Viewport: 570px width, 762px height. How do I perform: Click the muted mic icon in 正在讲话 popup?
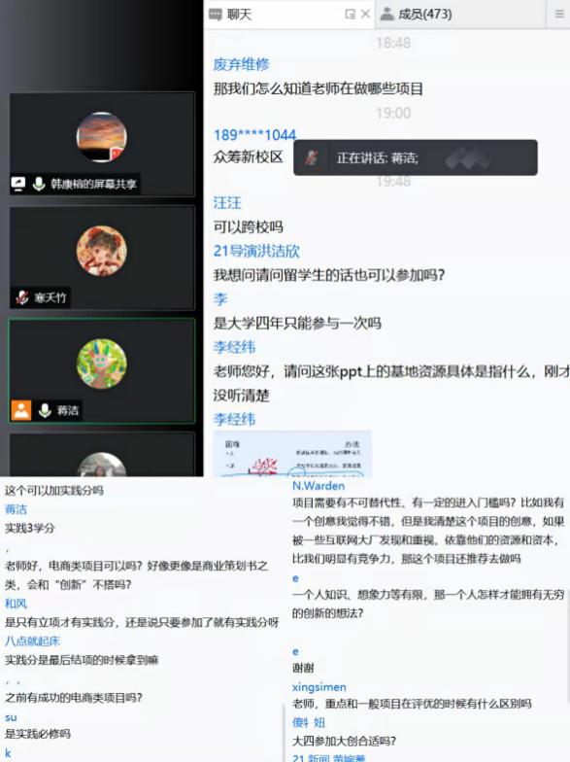point(311,157)
